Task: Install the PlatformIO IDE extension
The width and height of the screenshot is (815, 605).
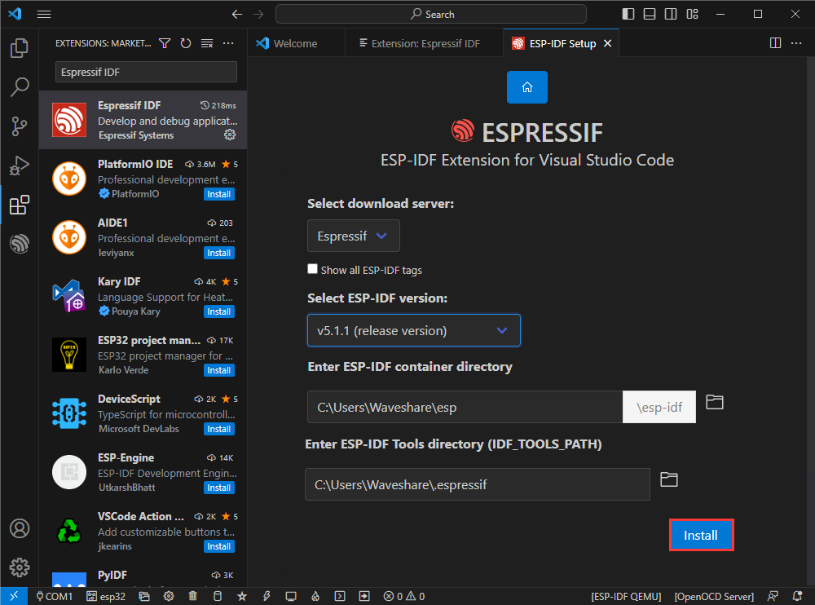Action: [218, 194]
